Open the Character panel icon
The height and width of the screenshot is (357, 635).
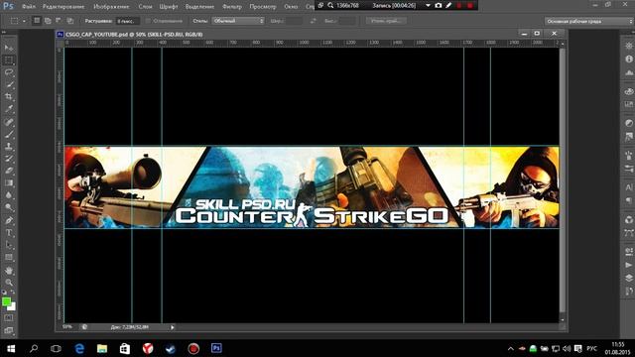pos(628,187)
